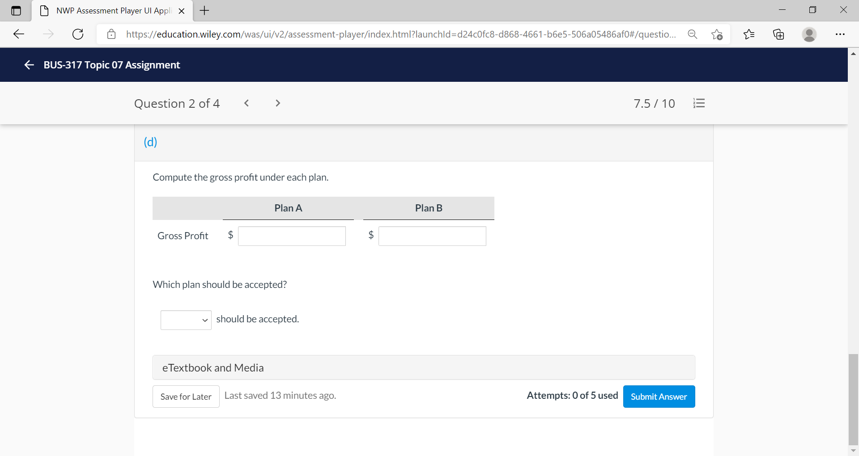Open browser Collections
The height and width of the screenshot is (456, 859).
tap(778, 34)
